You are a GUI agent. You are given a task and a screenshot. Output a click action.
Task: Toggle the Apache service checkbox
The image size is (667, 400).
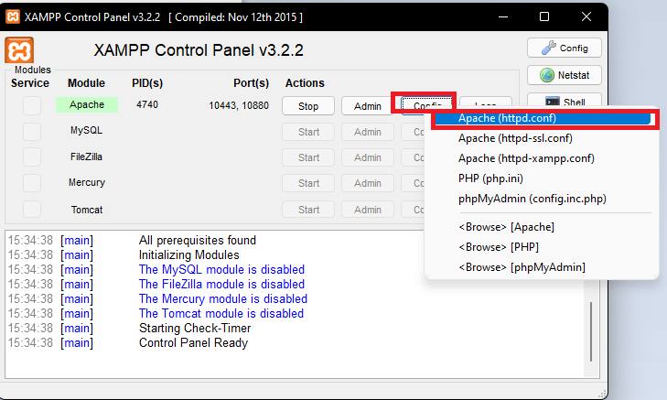32,105
